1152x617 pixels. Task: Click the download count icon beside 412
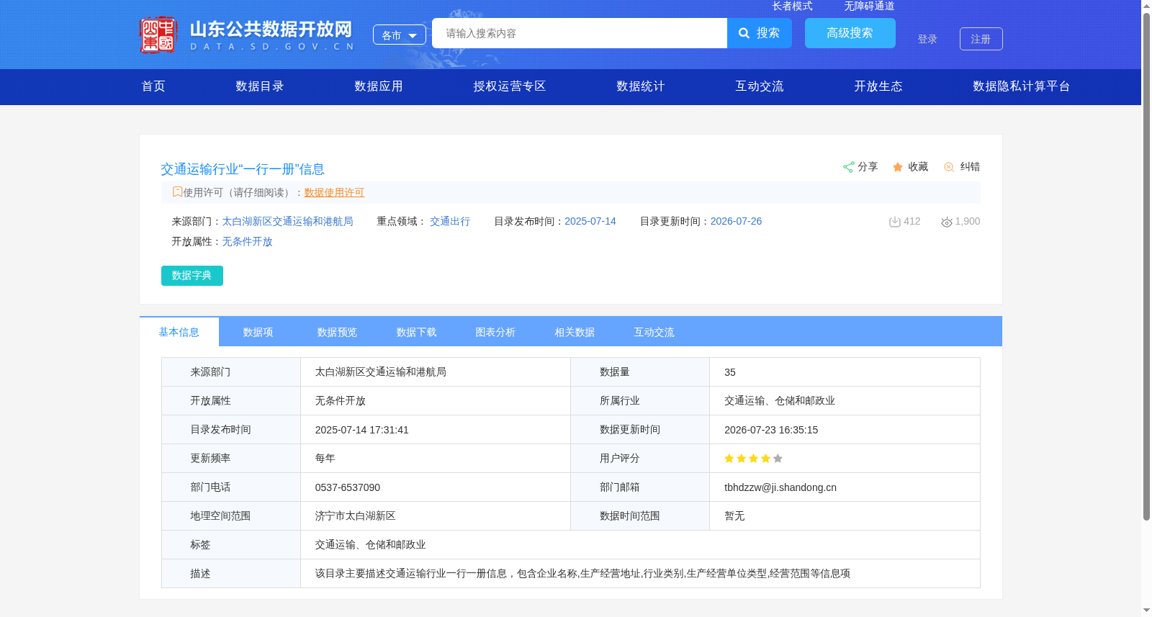tap(895, 222)
